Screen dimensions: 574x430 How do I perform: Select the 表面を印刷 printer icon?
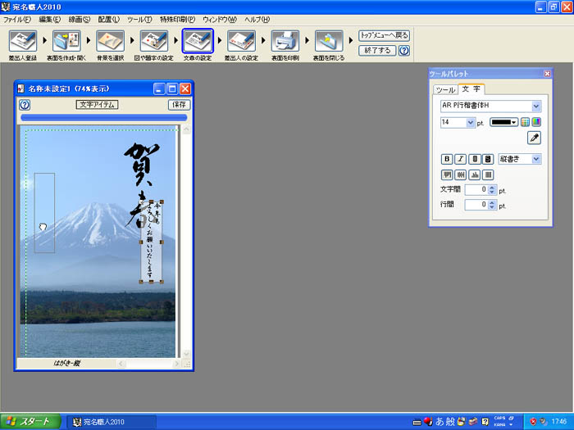[285, 40]
